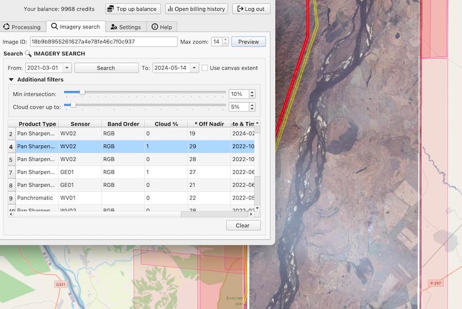
Task: Click the off nadir value 29 cell
Action: coord(209,146)
